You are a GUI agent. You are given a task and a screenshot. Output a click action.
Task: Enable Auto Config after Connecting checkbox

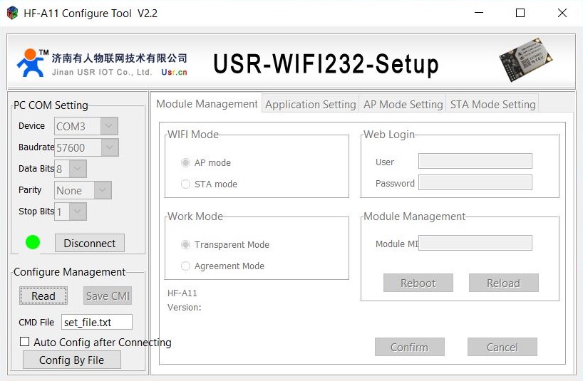click(24, 342)
